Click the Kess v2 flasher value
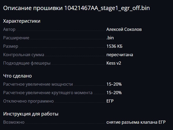This screenshot has height=130, width=173. point(114,63)
